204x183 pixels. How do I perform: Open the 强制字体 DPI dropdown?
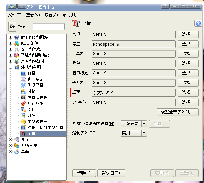click(134, 133)
